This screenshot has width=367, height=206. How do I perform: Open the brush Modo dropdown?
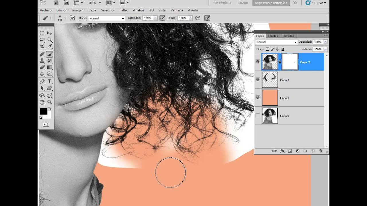(x=107, y=18)
